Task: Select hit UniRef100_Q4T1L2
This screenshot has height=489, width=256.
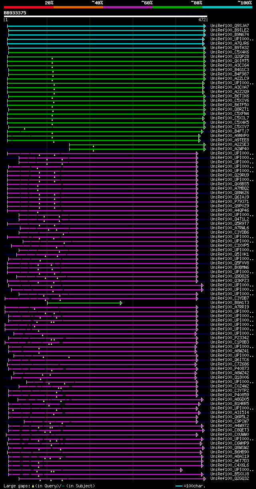Action: click(230, 219)
